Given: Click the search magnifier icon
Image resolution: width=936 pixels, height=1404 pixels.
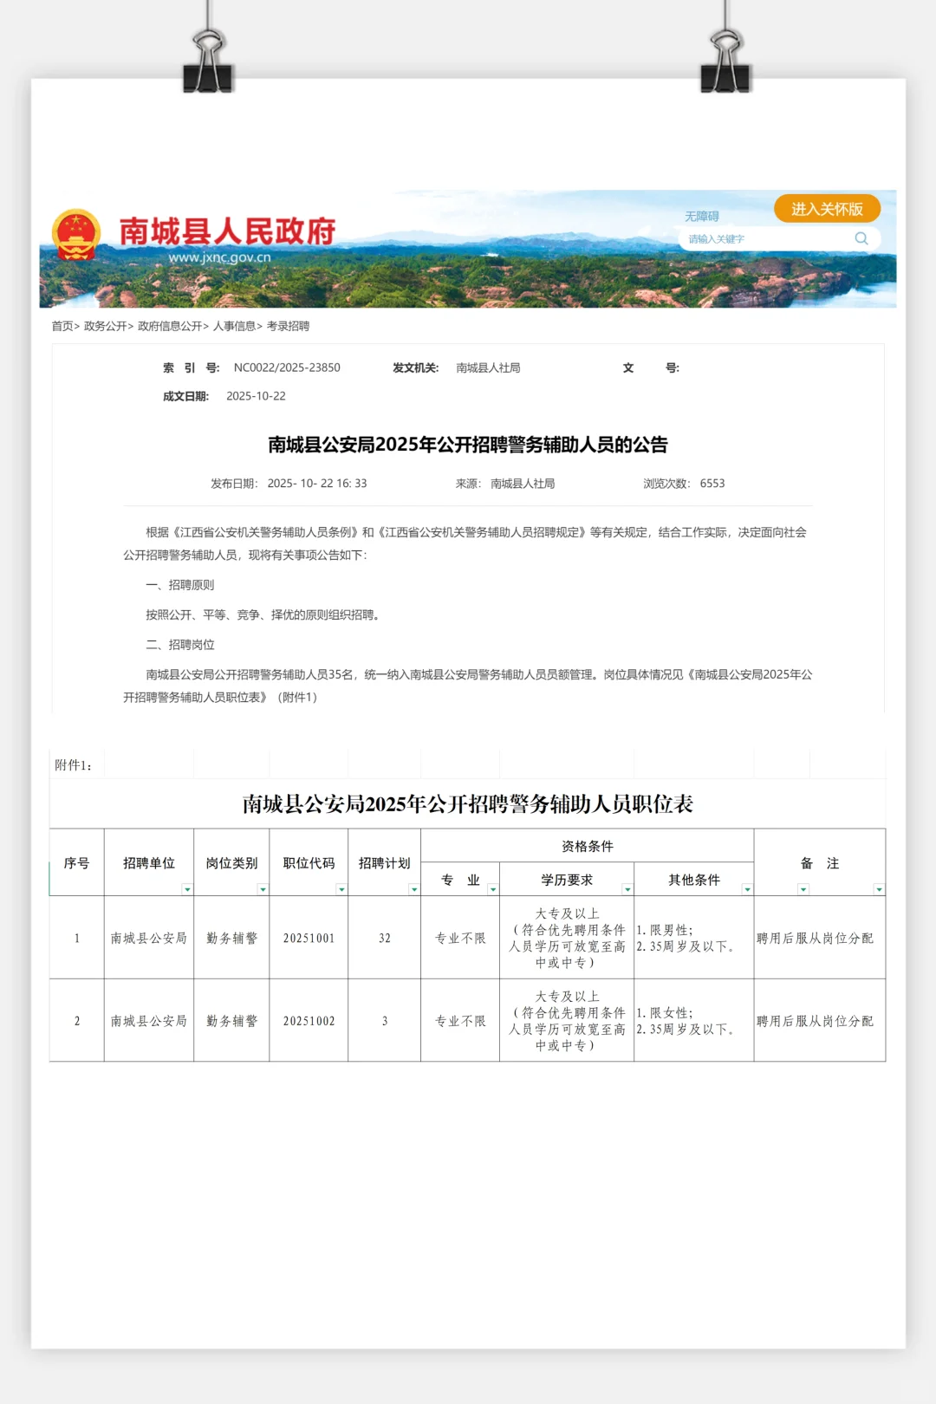Looking at the screenshot, I should (861, 238).
